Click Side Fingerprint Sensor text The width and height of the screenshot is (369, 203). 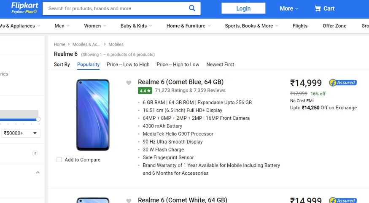tap(168, 157)
